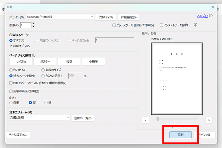Close the print dialog
This screenshot has height=148, width=222.
[213, 7]
